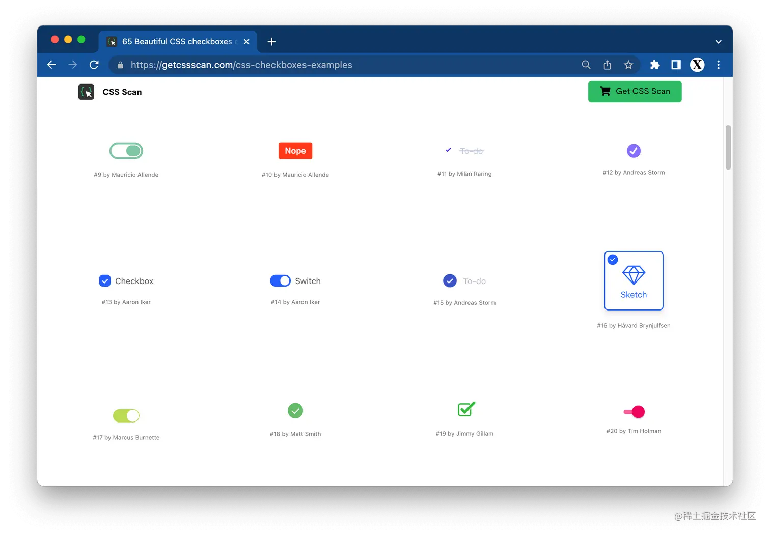Click the page vertical scrollbar thumb
Image resolution: width=770 pixels, height=535 pixels.
click(x=728, y=148)
